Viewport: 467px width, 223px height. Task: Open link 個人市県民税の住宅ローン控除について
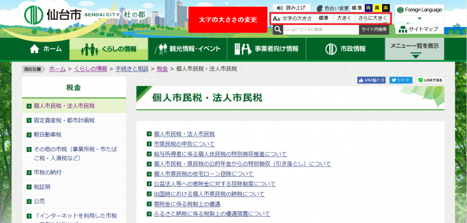[204, 174]
